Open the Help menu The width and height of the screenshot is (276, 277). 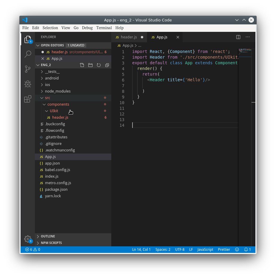[119, 28]
